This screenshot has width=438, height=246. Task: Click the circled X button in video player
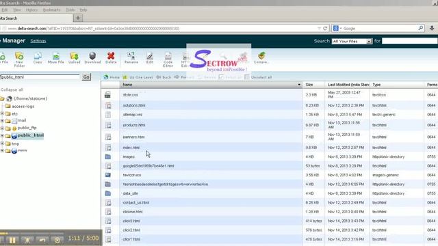coord(57,240)
